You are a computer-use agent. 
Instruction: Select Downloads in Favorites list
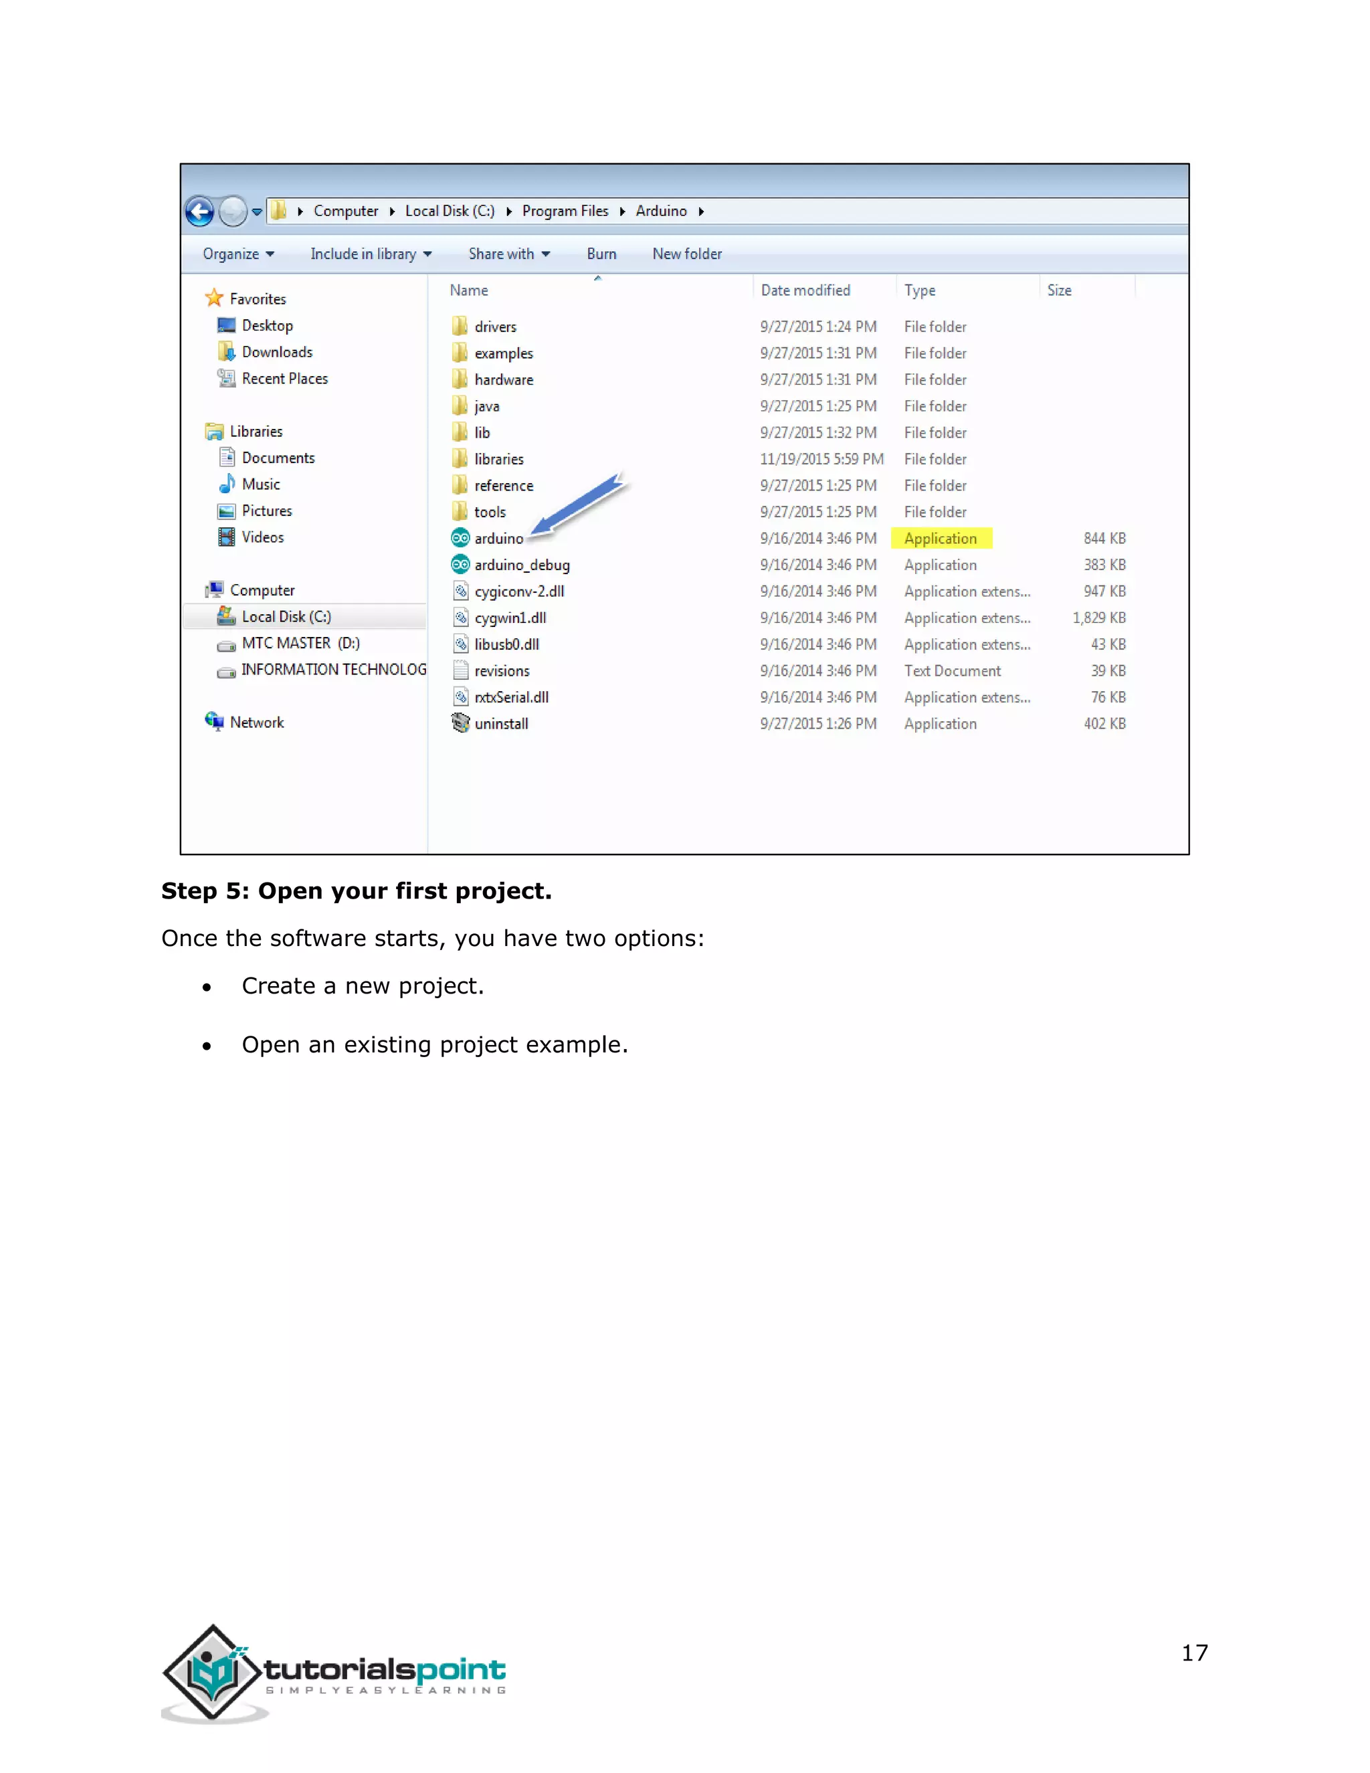(277, 353)
